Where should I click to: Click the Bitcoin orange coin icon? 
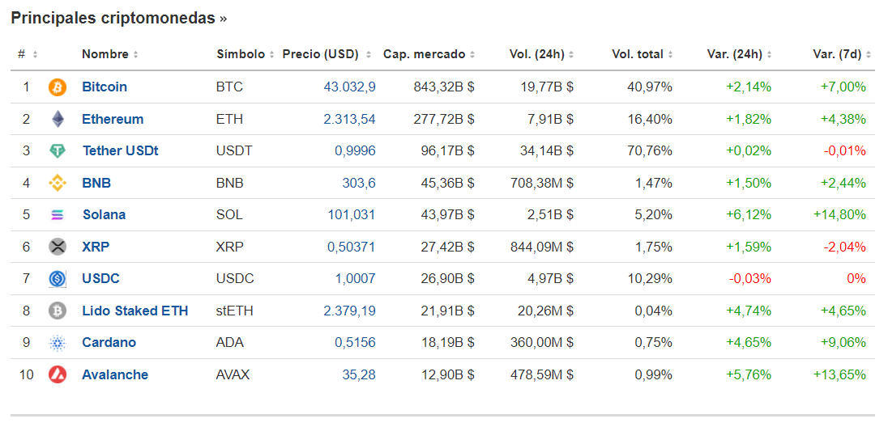click(58, 87)
